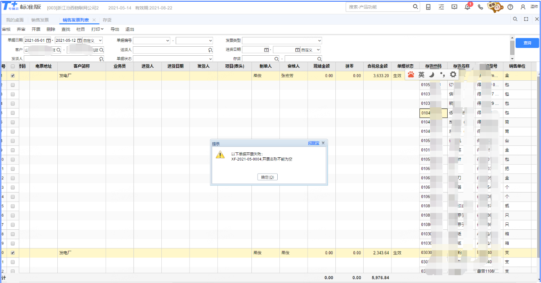Open the message feedback icon in header
Screen dimensions: 541x283
click(x=454, y=7)
